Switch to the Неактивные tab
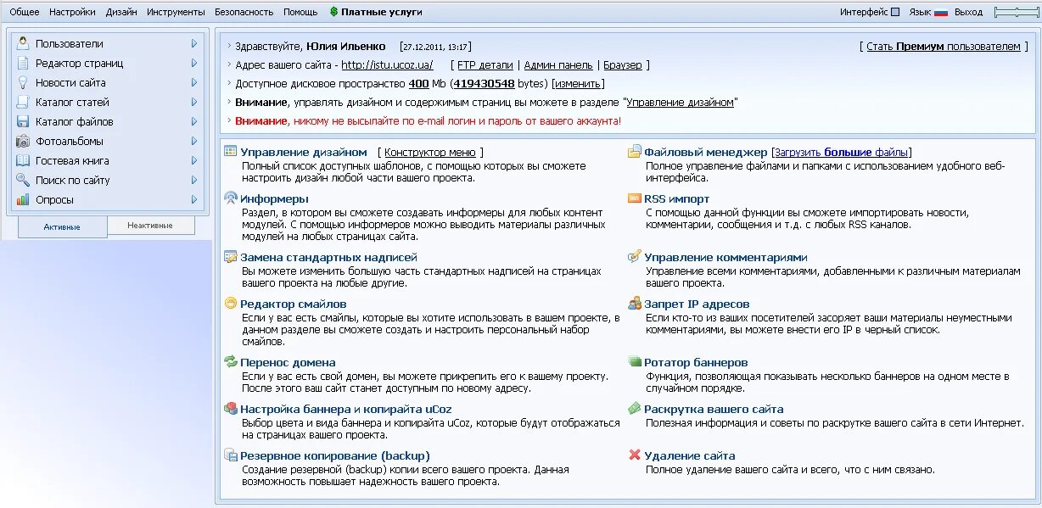 (x=150, y=226)
